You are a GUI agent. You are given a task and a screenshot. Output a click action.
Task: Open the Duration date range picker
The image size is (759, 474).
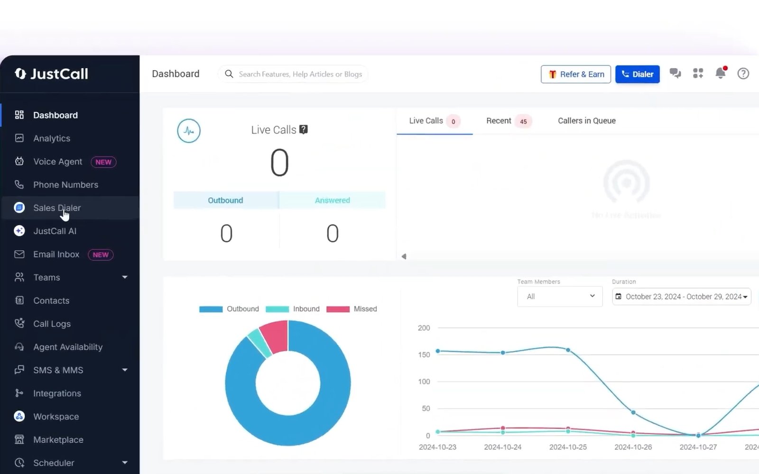(682, 297)
